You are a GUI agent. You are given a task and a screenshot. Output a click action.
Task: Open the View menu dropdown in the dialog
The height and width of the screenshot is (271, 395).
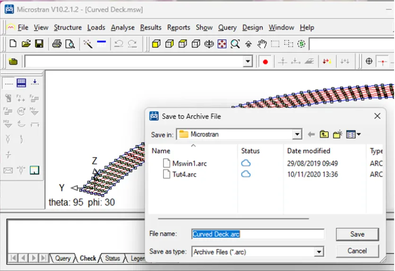click(353, 134)
